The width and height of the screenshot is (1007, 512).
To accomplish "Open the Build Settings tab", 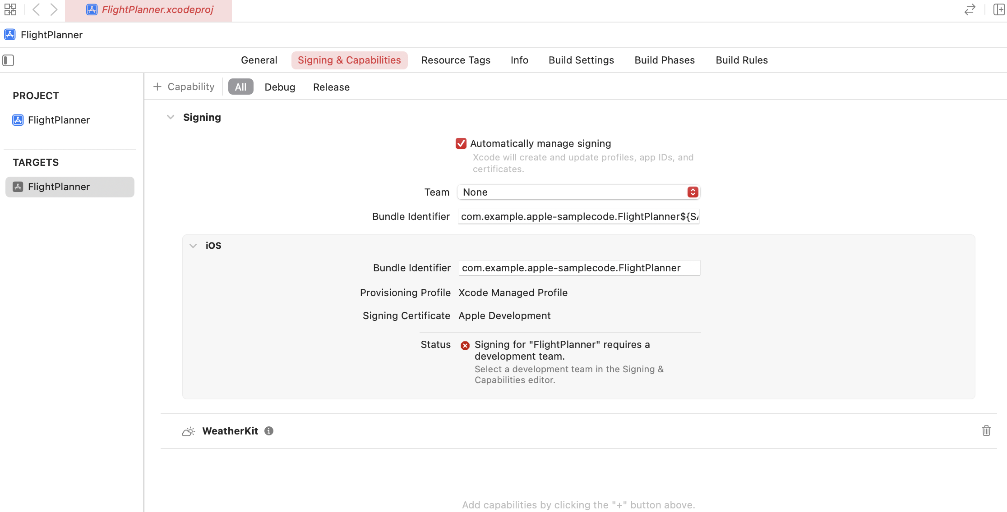I will coord(581,60).
